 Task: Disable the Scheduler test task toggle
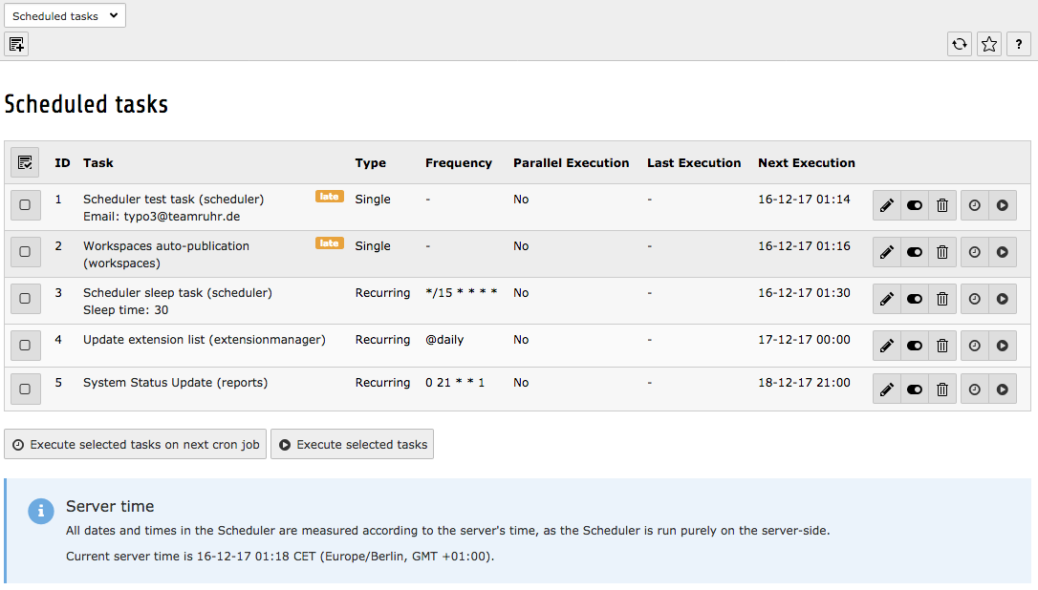point(915,205)
